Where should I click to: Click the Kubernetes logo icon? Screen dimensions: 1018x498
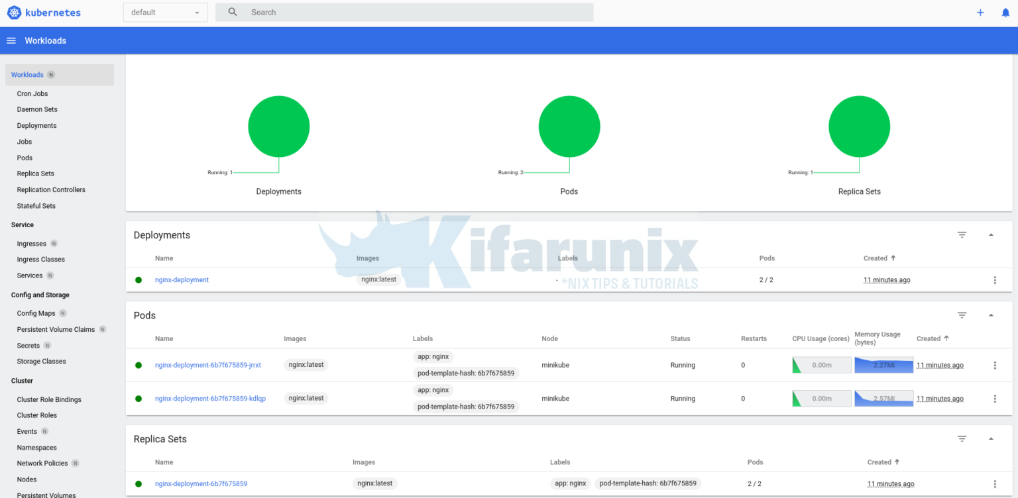point(14,13)
